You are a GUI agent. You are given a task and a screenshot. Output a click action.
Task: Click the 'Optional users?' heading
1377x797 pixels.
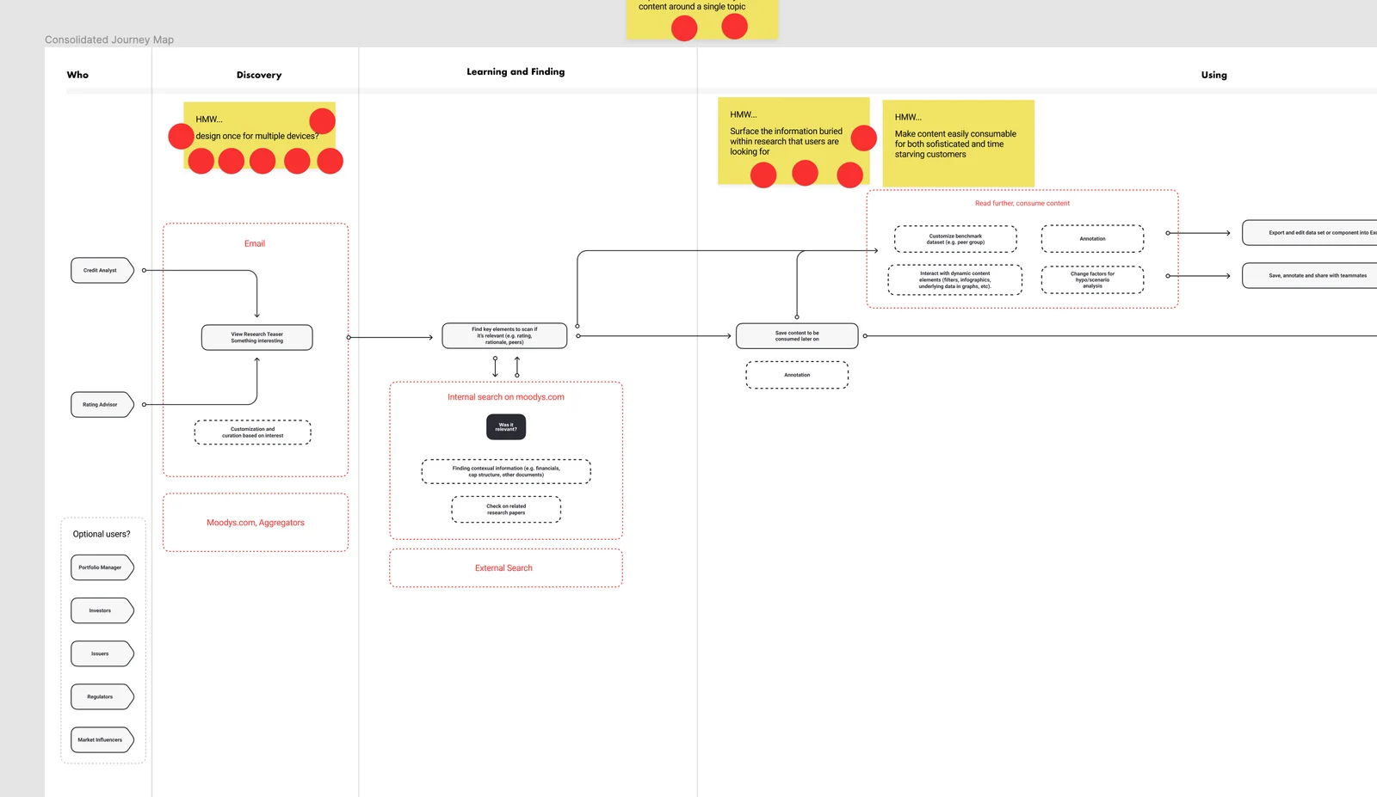(102, 534)
